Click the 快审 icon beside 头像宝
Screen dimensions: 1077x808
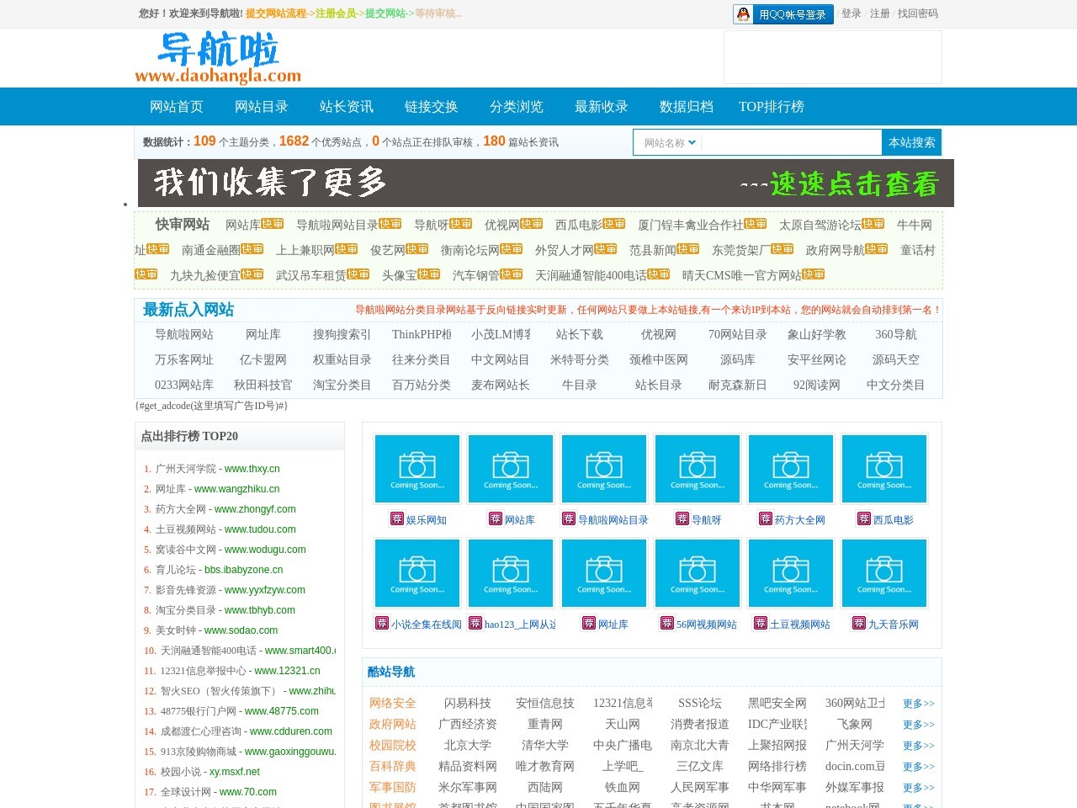coord(428,274)
